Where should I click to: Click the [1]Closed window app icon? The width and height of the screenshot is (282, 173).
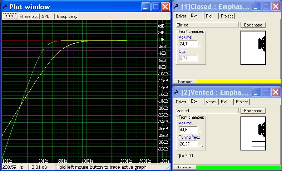point(177,7)
